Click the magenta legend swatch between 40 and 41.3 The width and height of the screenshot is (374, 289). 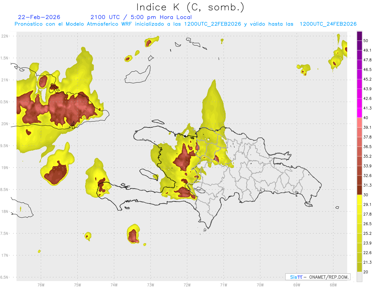tap(359, 113)
